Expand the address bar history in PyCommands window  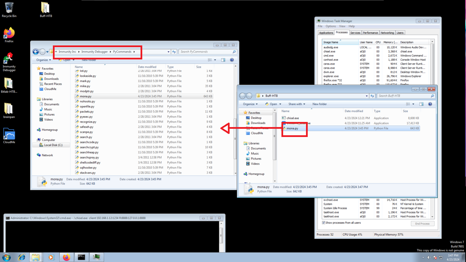coord(169,52)
